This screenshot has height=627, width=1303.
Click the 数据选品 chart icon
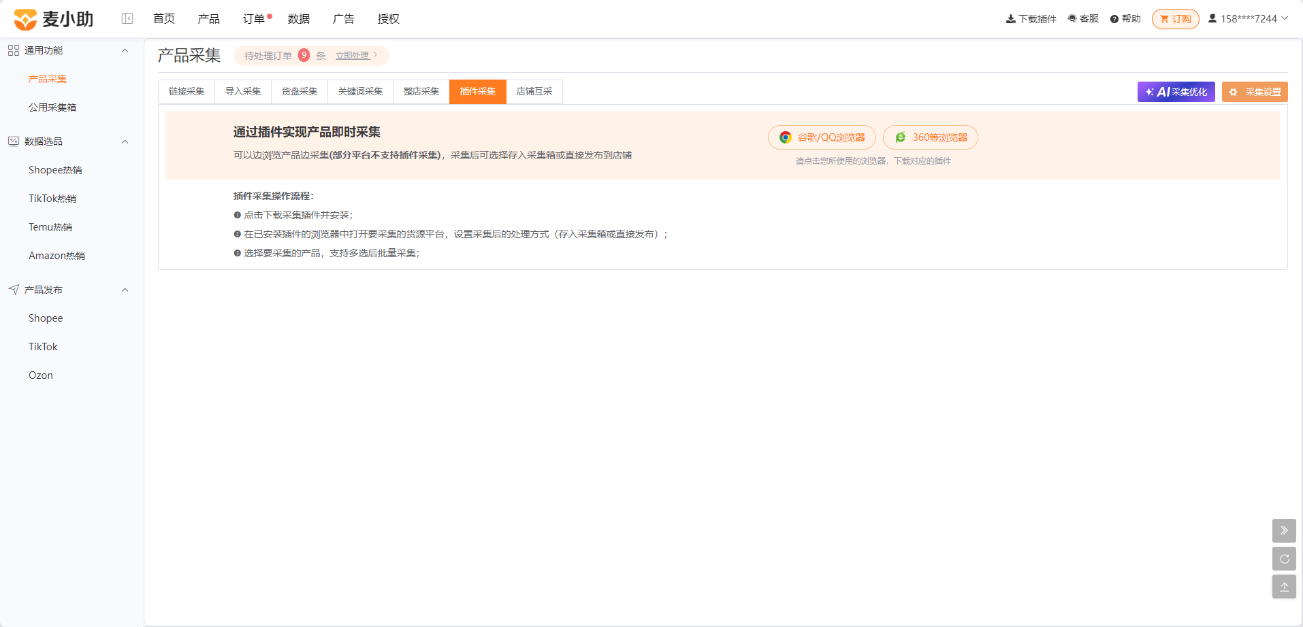pos(14,141)
